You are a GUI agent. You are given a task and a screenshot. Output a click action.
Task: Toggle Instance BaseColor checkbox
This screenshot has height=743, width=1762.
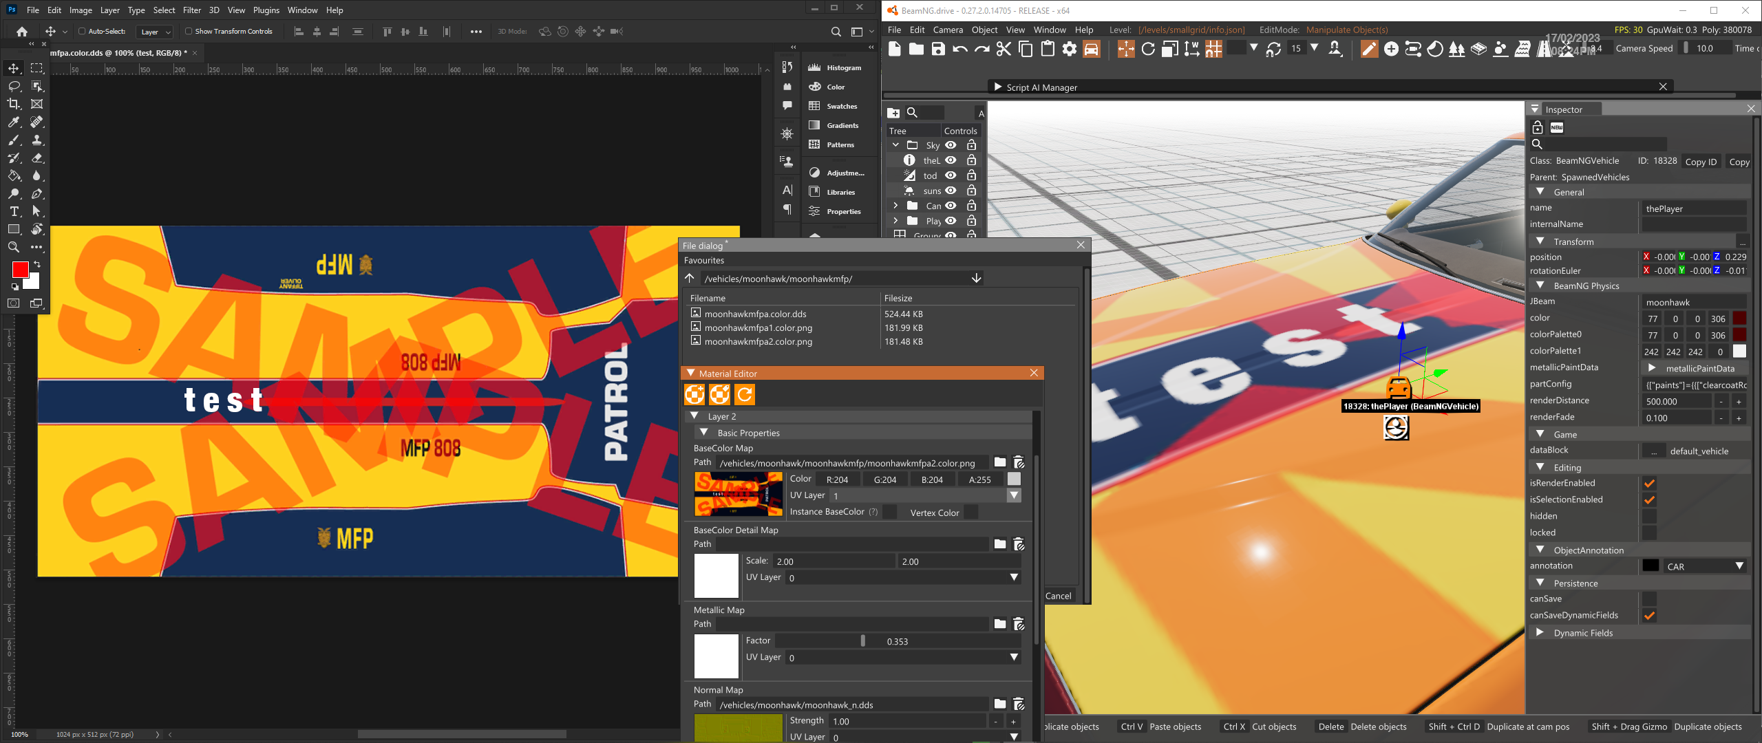[890, 512]
